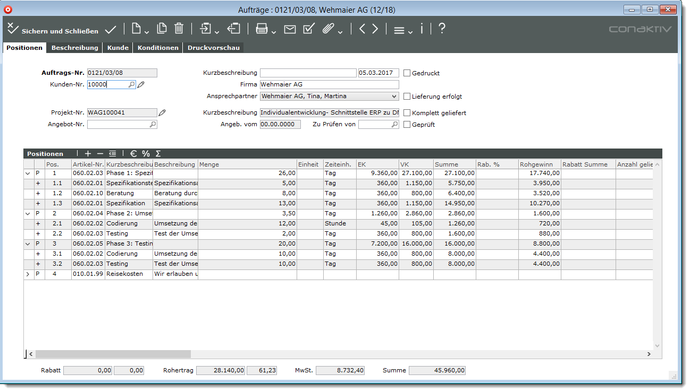Go to next record with right arrow
Image resolution: width=690 pixels, height=392 pixels.
pyautogui.click(x=375, y=29)
